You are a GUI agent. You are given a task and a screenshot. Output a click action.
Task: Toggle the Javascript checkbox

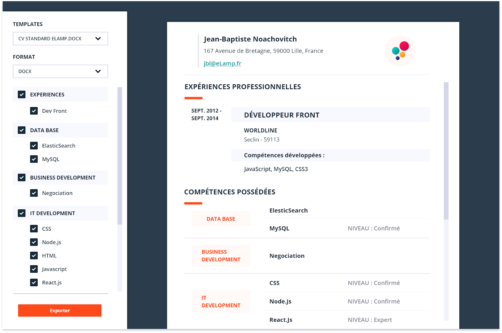(x=34, y=269)
